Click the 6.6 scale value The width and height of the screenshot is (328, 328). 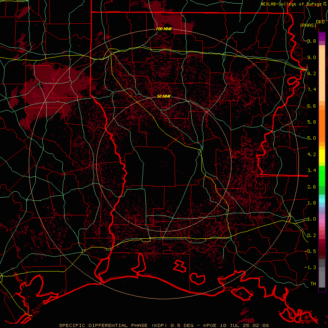click(x=312, y=106)
